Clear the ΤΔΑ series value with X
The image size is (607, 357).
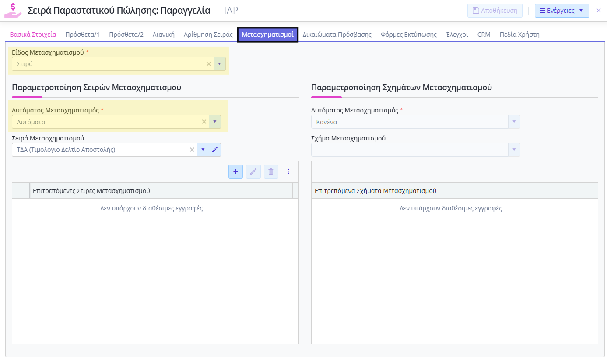coord(192,150)
